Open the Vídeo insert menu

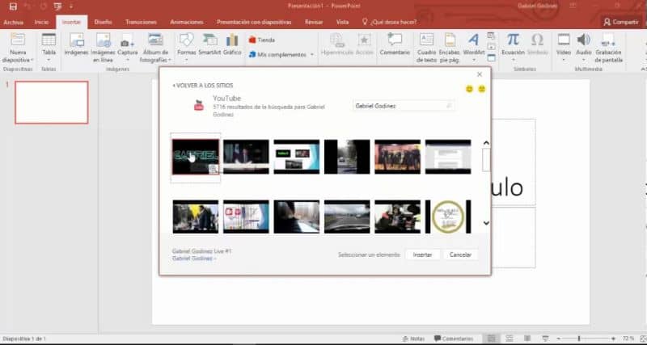(x=564, y=48)
